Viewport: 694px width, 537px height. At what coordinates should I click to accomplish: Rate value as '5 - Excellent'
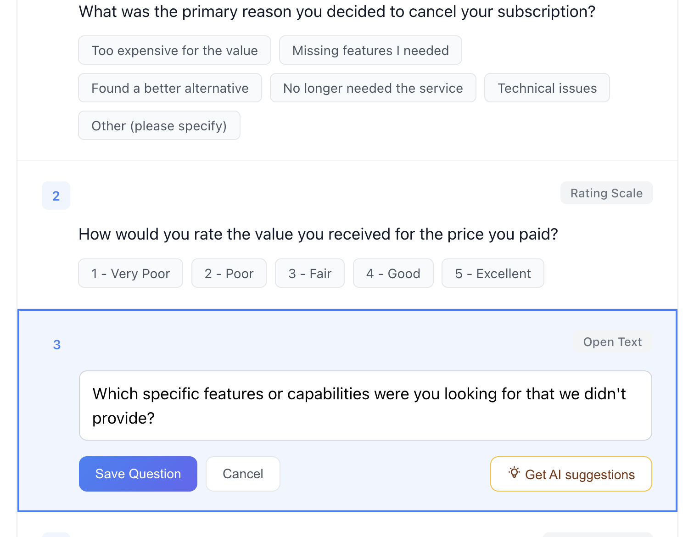click(493, 274)
